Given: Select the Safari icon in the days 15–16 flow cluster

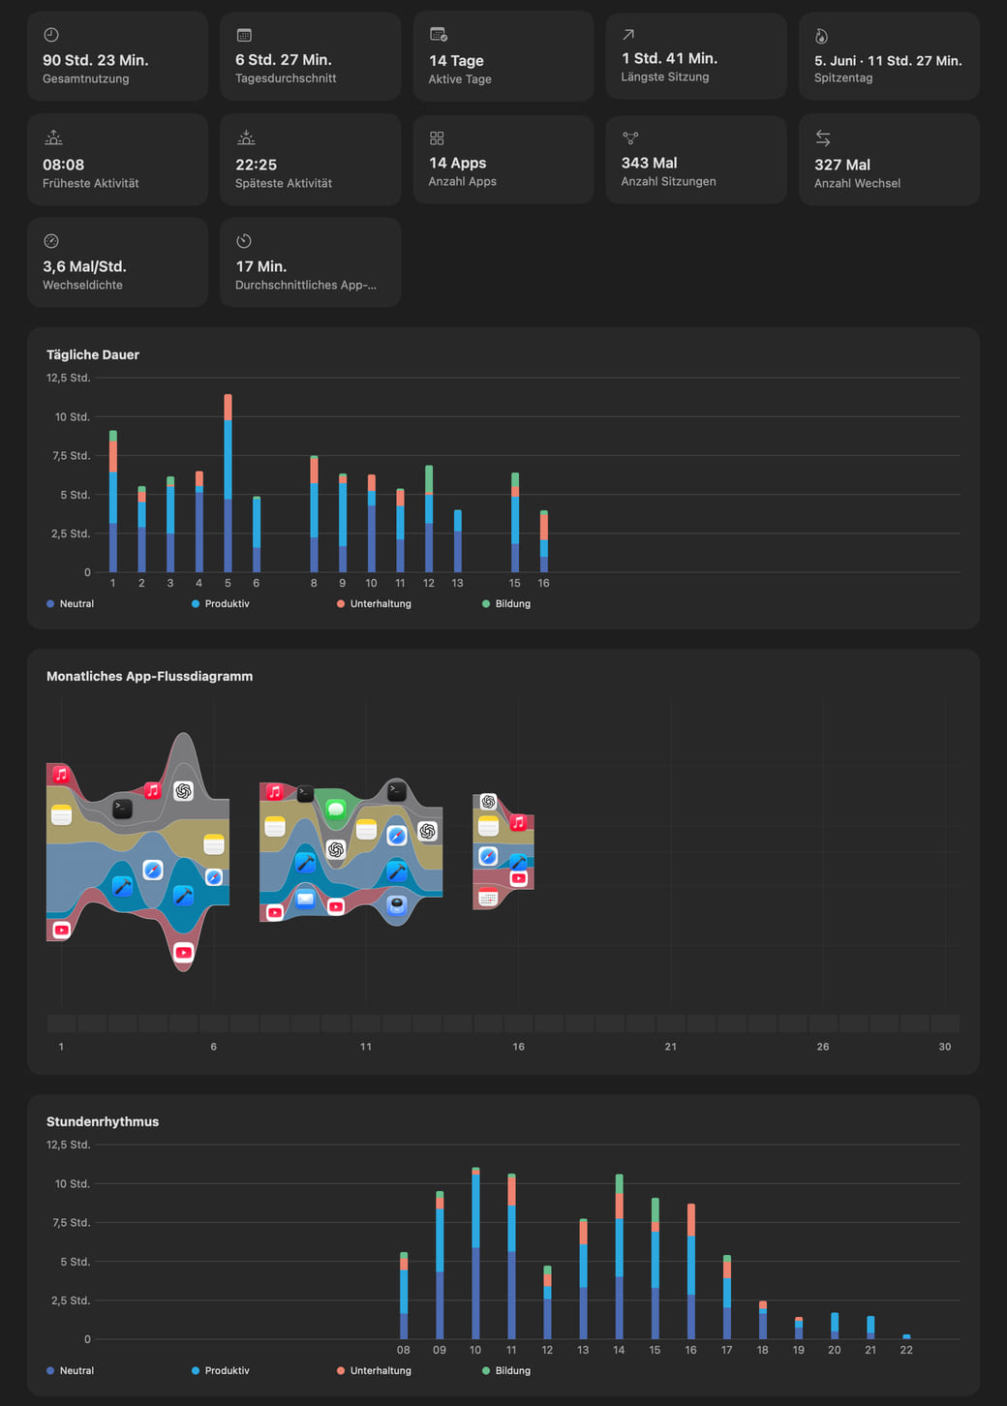Looking at the screenshot, I should (x=488, y=856).
